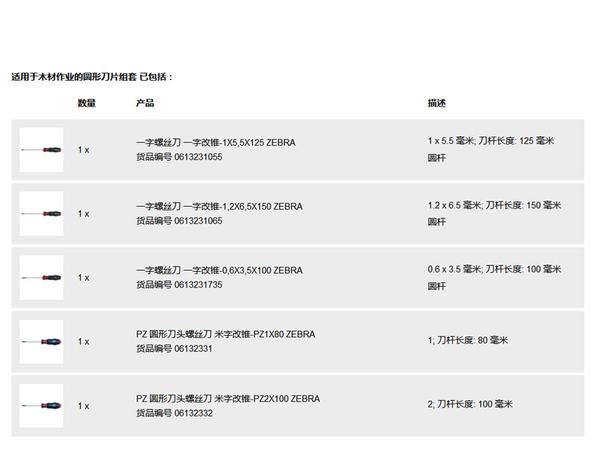604x452 pixels.
Task: Click the PZ2X100 screwdriver thumbnail image
Action: (42, 406)
